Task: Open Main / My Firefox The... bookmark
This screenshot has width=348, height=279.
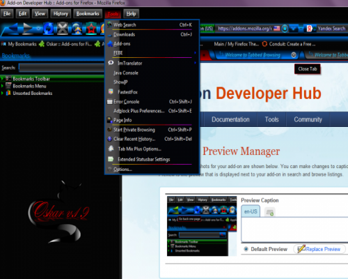Action: click(236, 44)
